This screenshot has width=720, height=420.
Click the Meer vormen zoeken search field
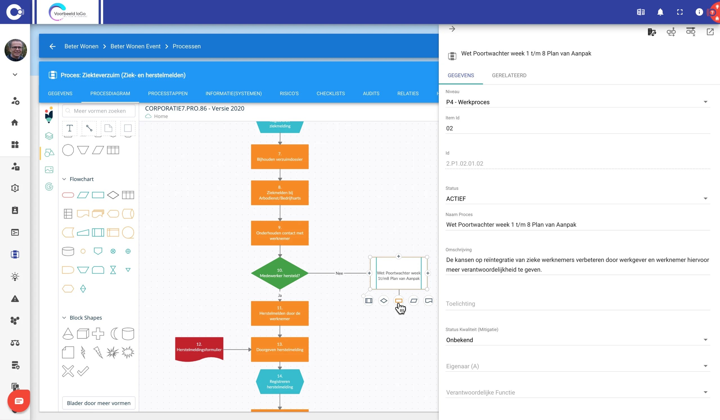(x=100, y=111)
